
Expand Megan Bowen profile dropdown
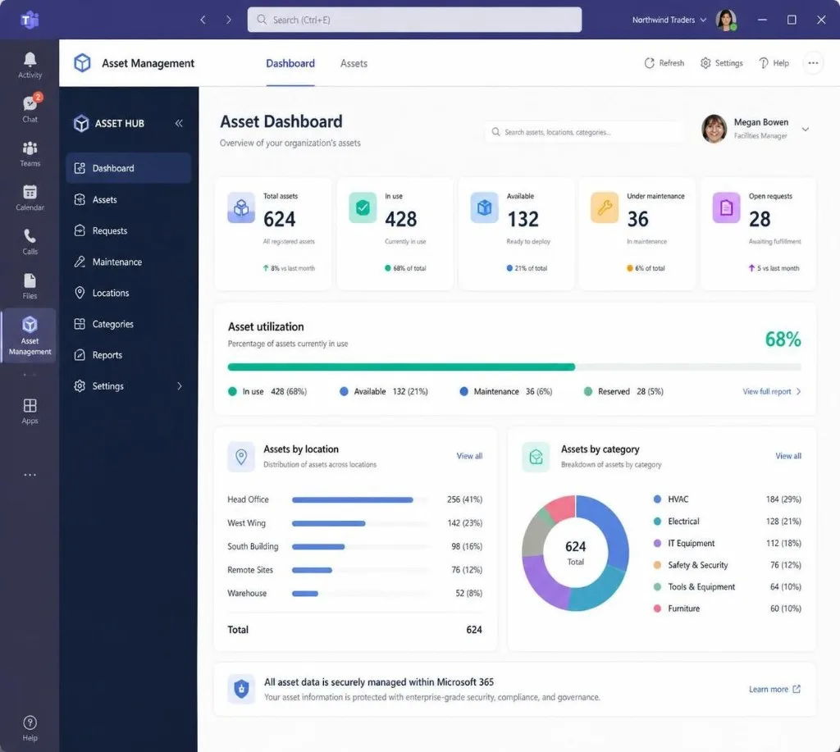[805, 129]
